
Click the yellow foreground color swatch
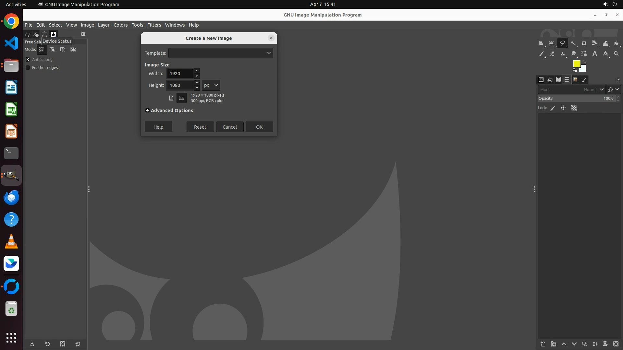(576, 64)
